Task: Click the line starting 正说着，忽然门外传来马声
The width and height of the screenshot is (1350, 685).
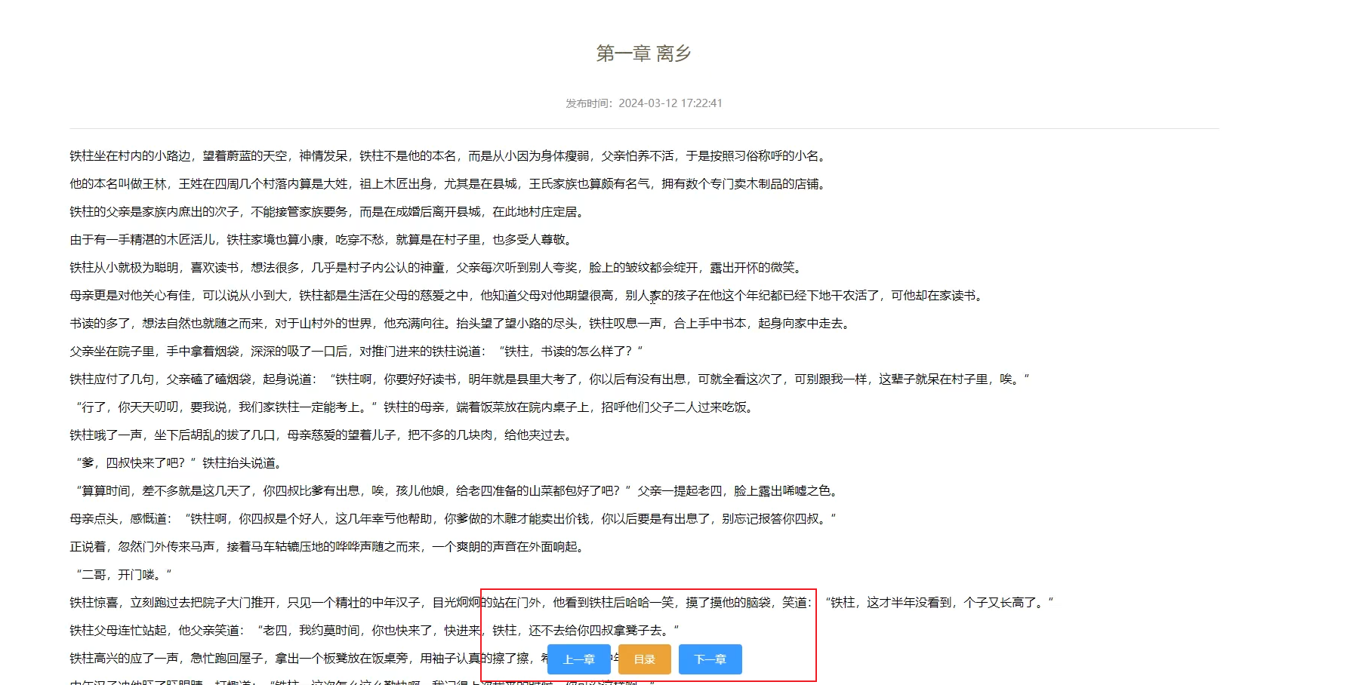Action: [x=329, y=547]
